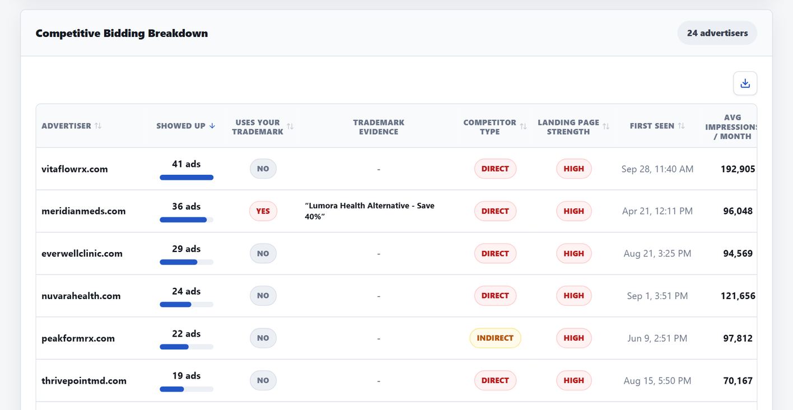
Task: Click HIGH badge for everwellclinic.com
Action: (x=573, y=253)
